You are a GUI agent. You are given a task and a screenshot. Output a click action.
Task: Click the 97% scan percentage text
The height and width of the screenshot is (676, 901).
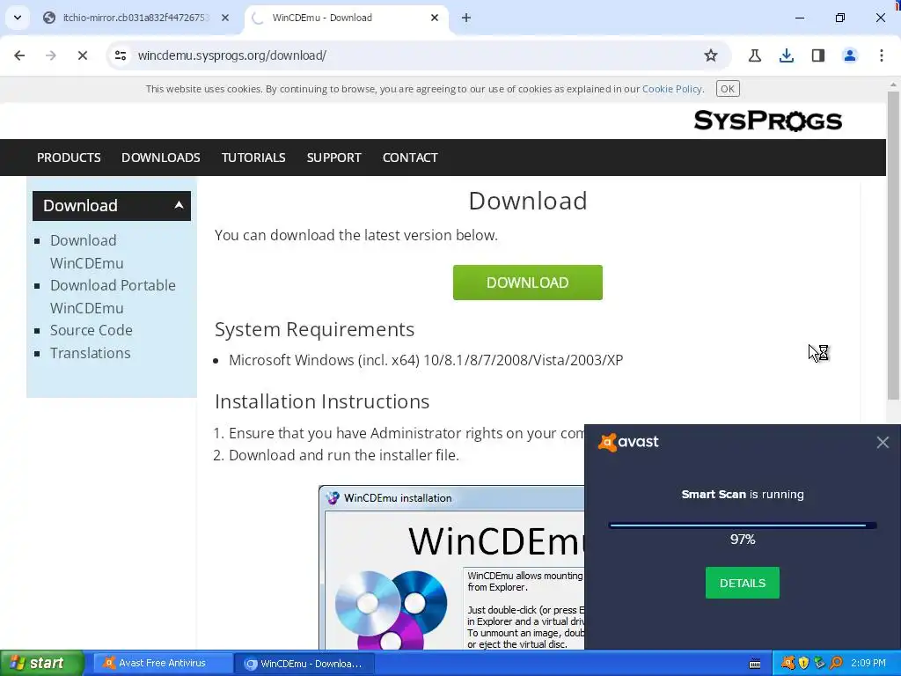(743, 540)
